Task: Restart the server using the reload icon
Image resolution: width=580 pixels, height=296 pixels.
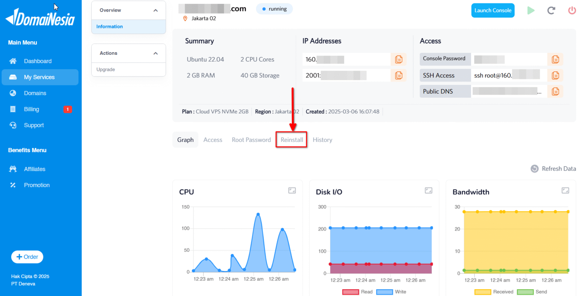Action: [551, 11]
